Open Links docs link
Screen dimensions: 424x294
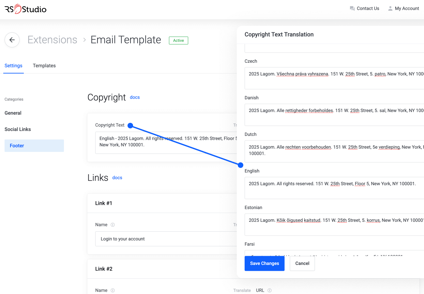[117, 178]
